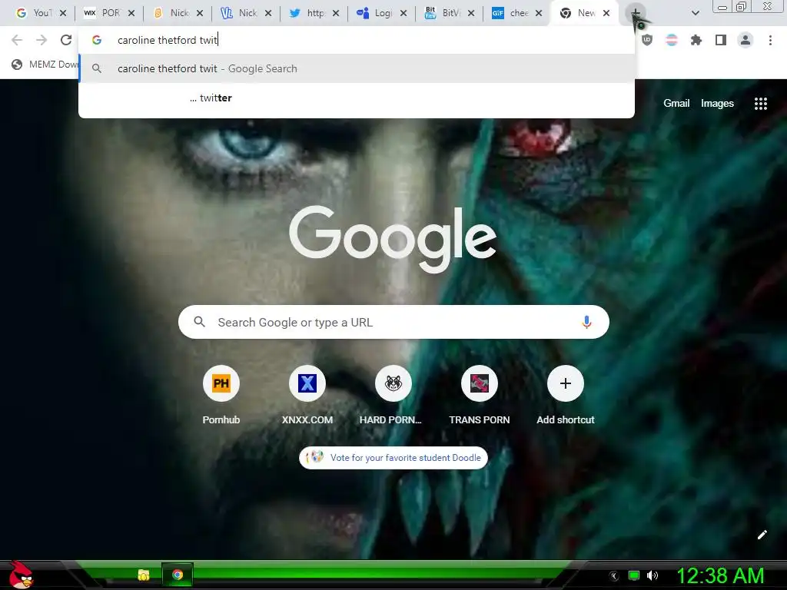787x590 pixels.
Task: Switch to the GIF 'chee' tab
Action: [x=518, y=13]
